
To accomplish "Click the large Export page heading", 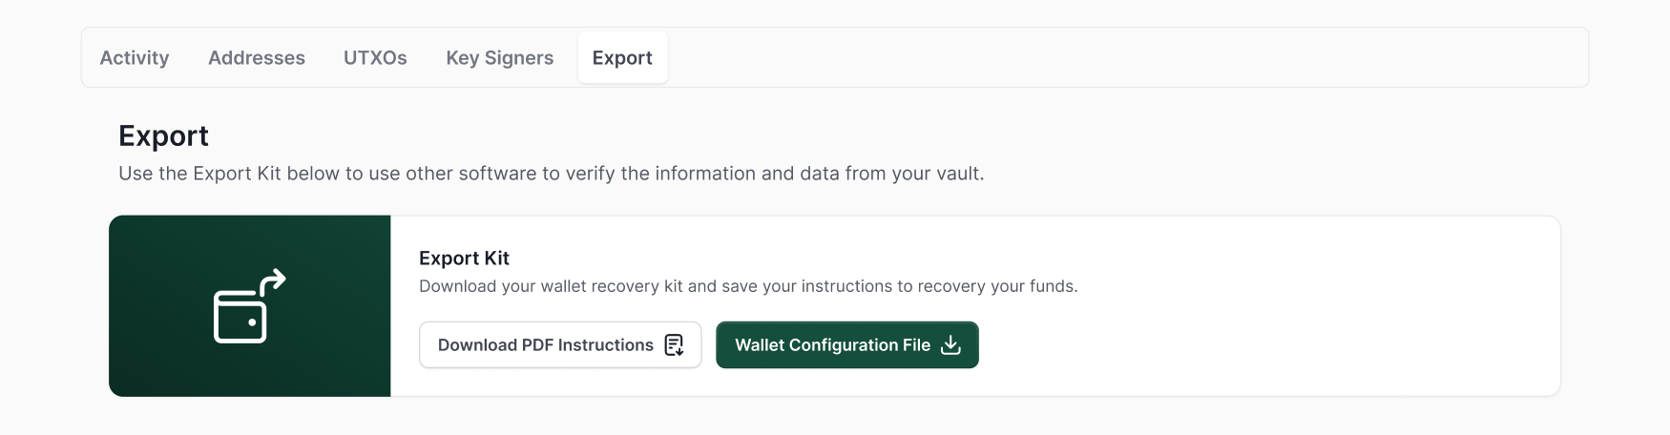I will point(163,136).
